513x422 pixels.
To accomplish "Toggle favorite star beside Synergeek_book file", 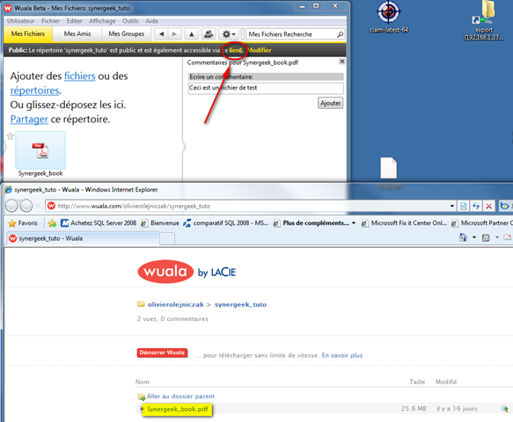I will (11, 136).
